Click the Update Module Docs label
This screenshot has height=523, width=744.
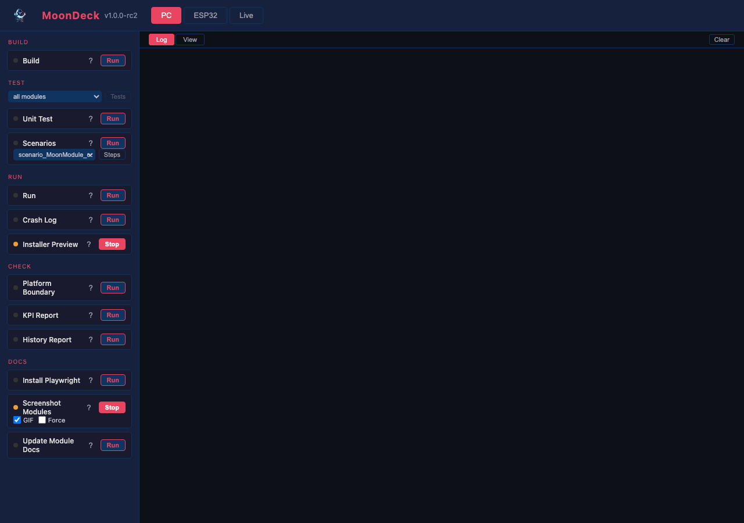[x=48, y=445]
